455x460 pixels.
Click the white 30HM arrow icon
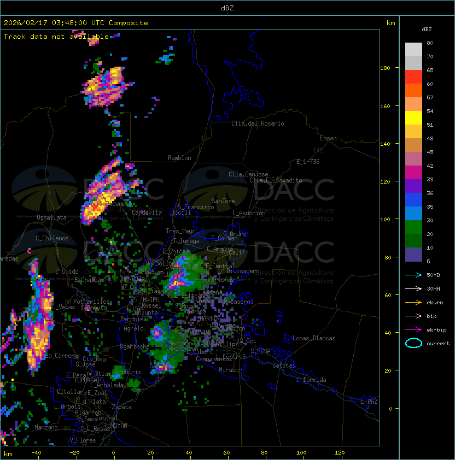413,288
